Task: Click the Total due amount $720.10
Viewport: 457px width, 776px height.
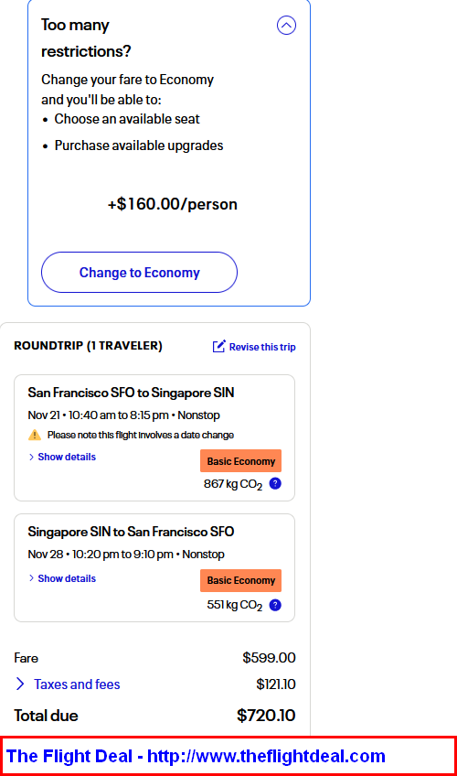Action: coord(266,715)
